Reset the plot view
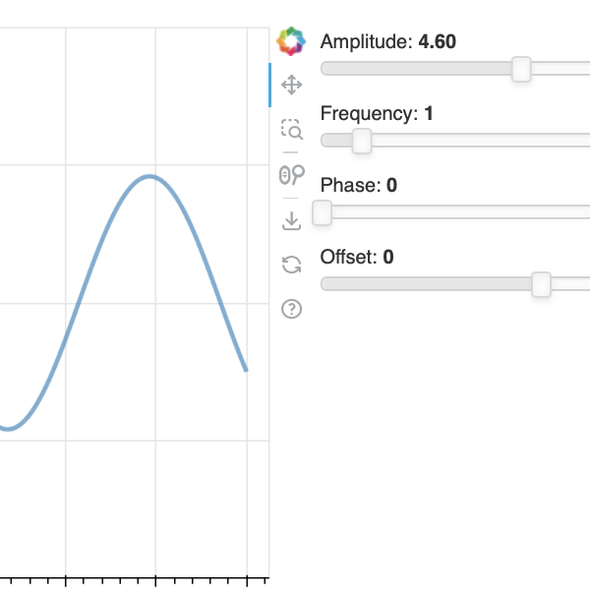Image resolution: width=590 pixels, height=590 pixels. coord(291,264)
